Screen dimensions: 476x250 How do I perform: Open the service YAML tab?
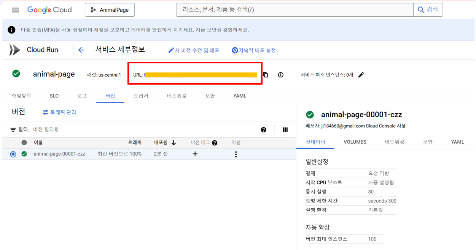(240, 96)
